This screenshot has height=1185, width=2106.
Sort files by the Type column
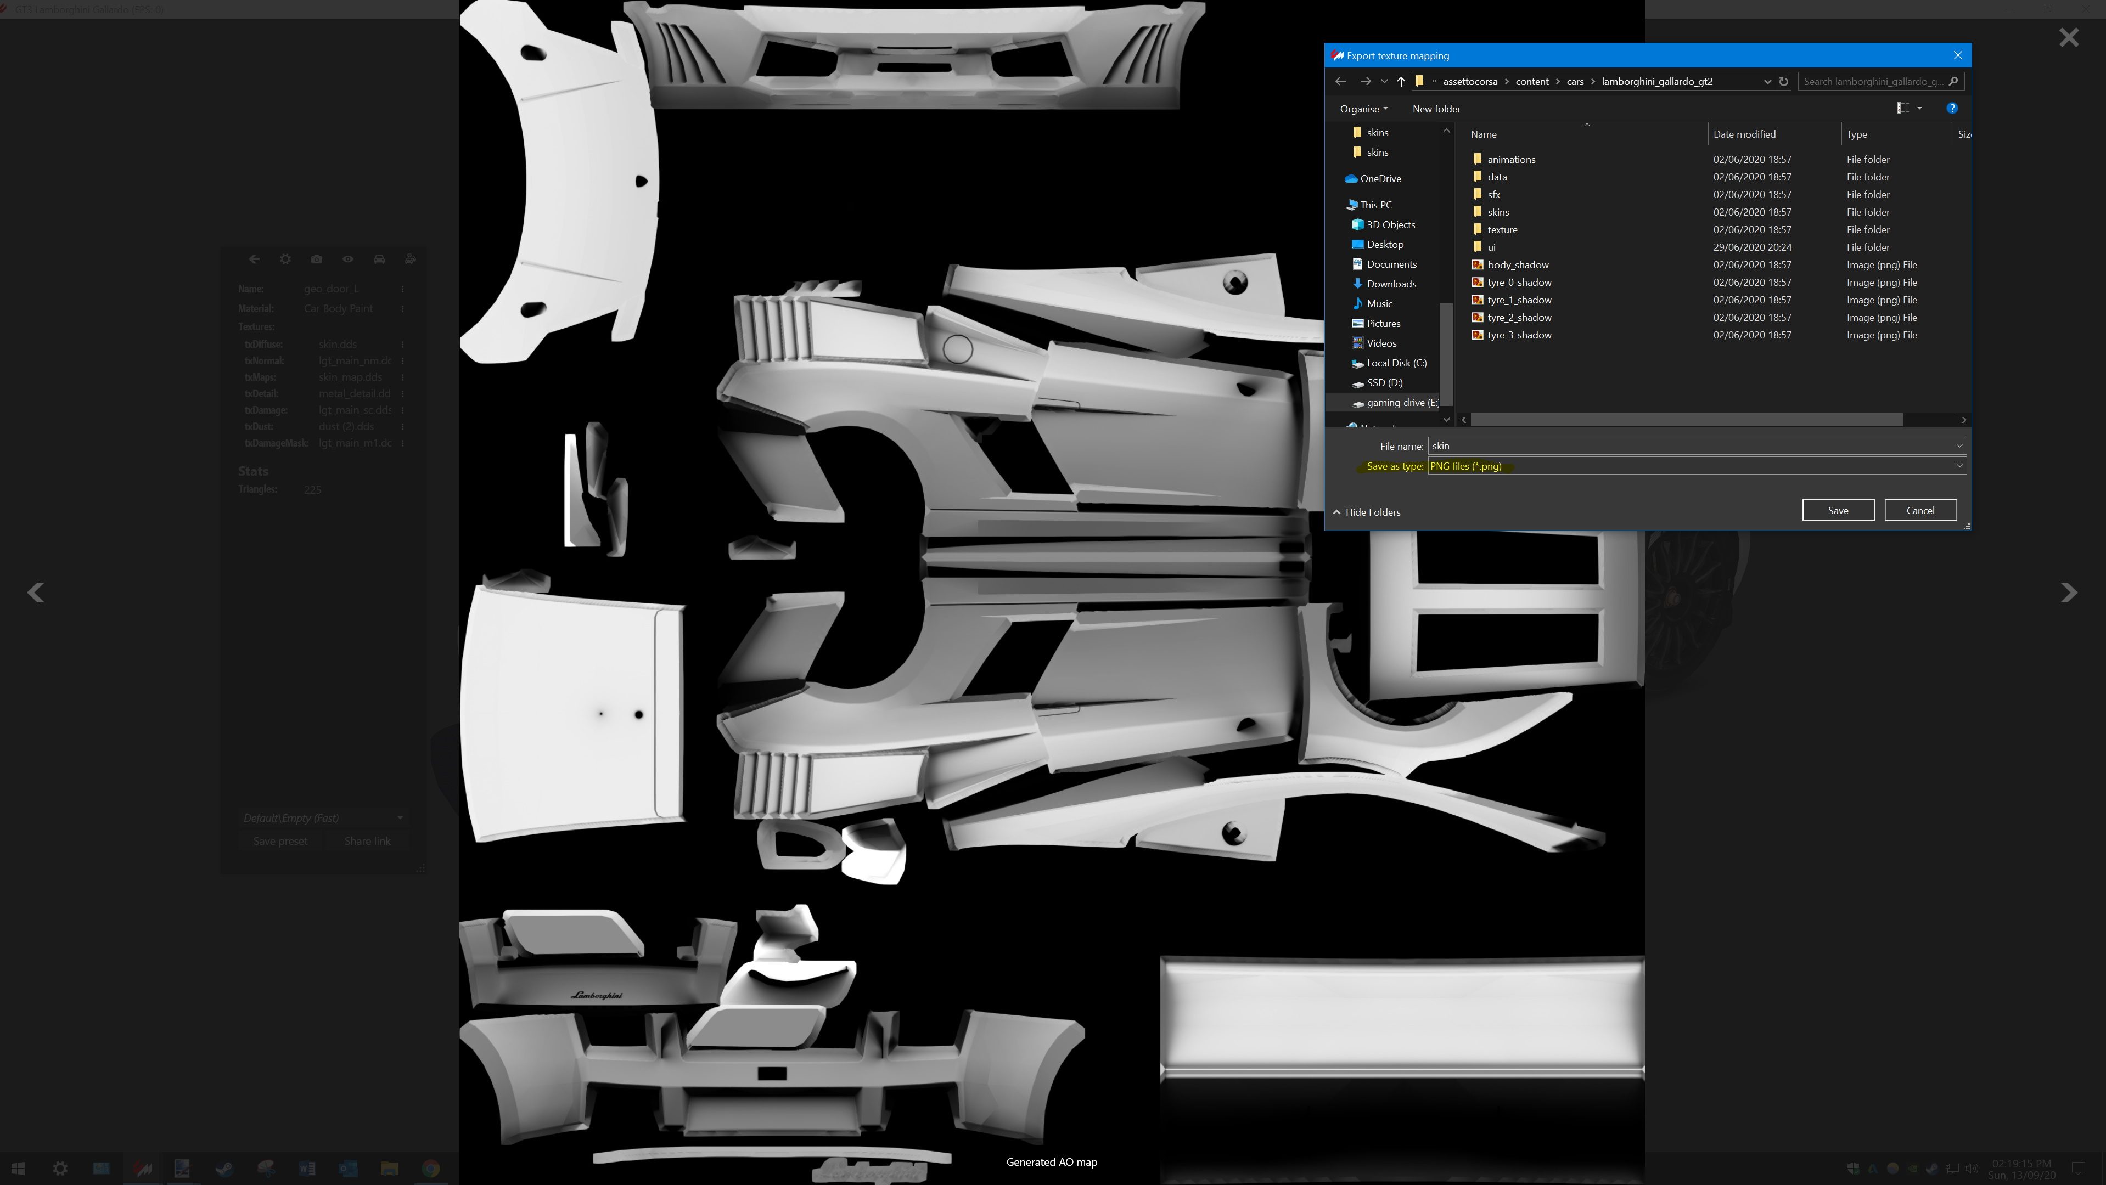pyautogui.click(x=1897, y=134)
